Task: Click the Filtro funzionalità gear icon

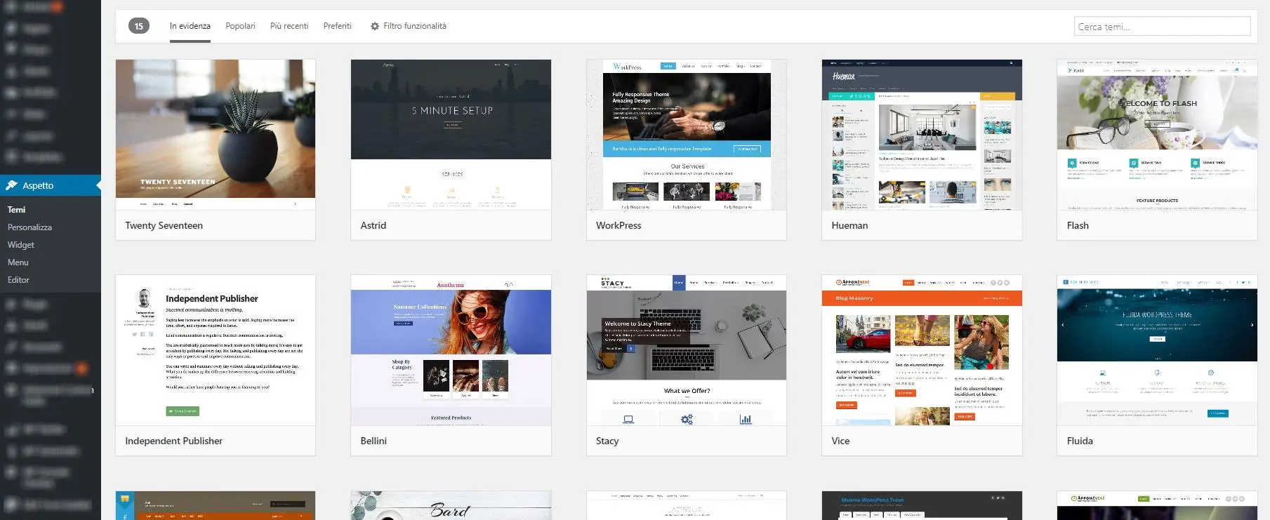Action: click(375, 26)
